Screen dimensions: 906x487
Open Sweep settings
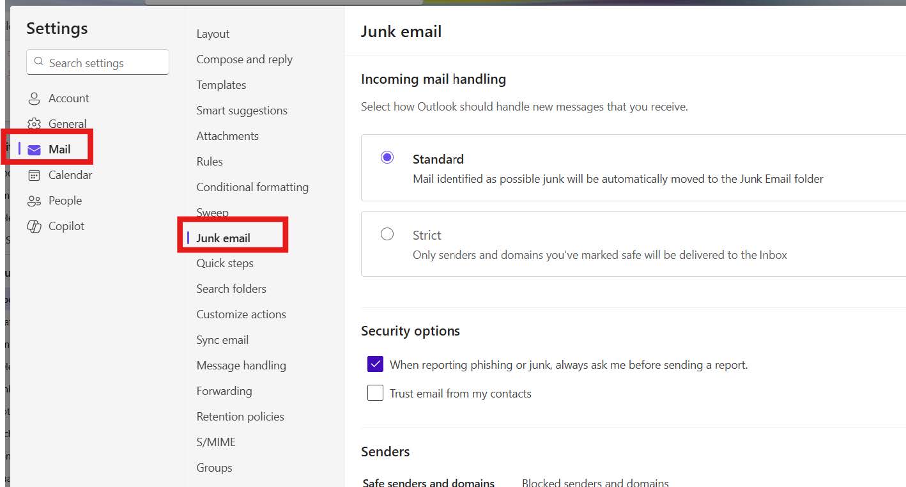coord(212,212)
